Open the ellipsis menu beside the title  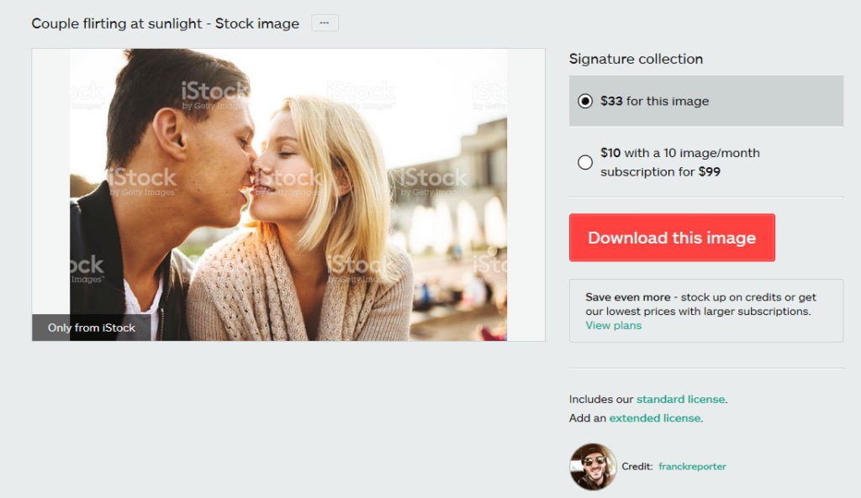tap(325, 23)
